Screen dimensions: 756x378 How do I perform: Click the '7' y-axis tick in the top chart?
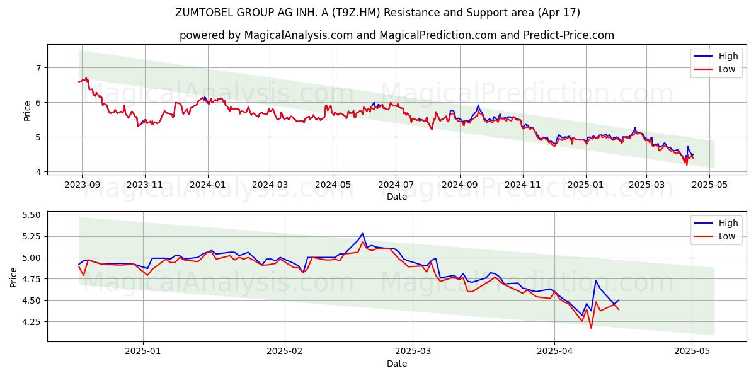click(x=38, y=68)
